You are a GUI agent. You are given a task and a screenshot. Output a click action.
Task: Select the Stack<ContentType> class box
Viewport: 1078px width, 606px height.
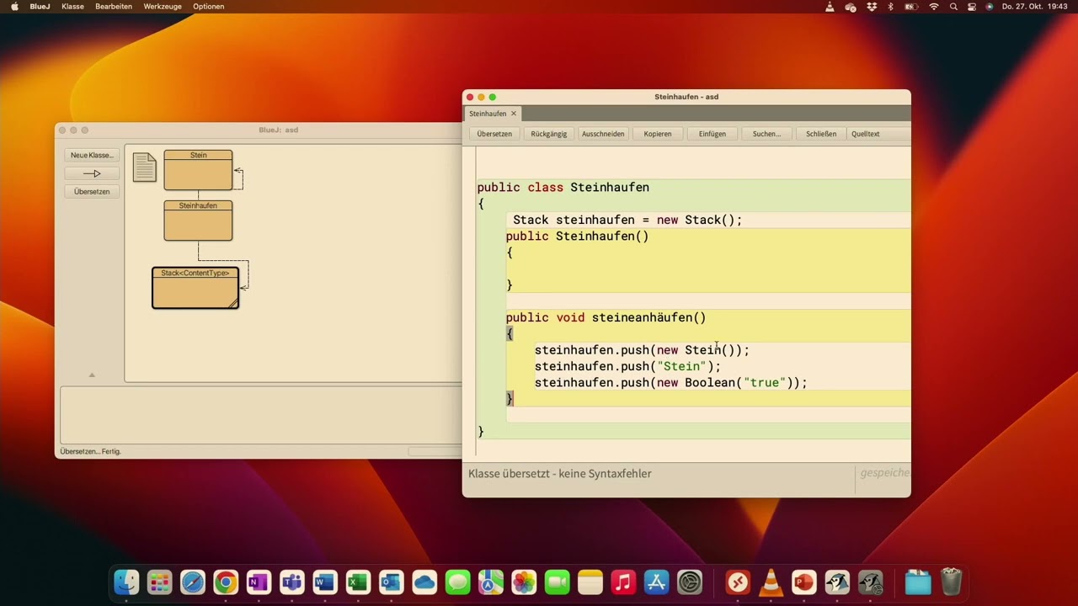tap(195, 288)
